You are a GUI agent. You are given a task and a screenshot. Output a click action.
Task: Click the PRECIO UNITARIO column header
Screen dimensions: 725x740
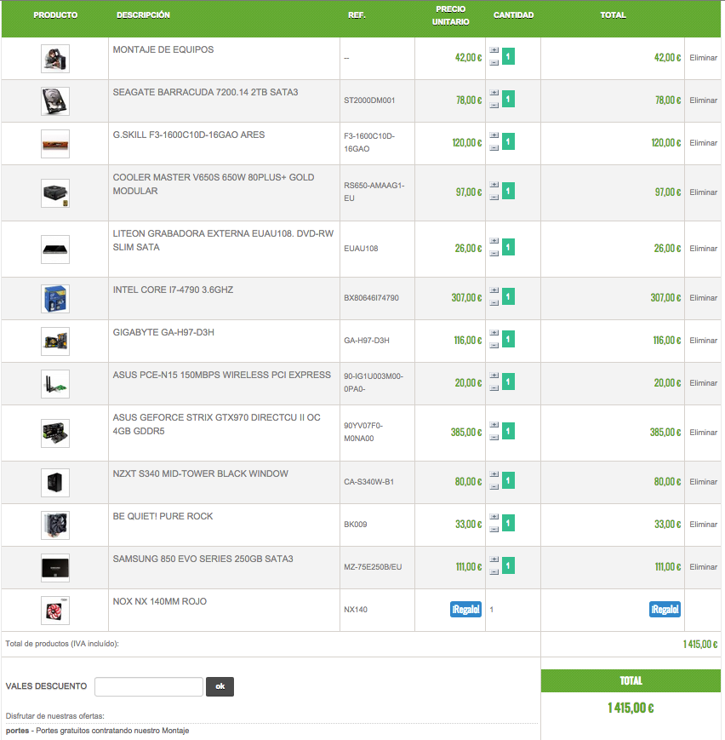click(x=450, y=15)
